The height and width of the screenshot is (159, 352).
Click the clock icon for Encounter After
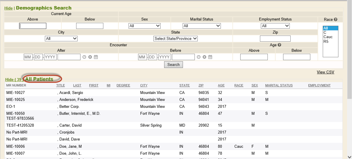point(84,57)
